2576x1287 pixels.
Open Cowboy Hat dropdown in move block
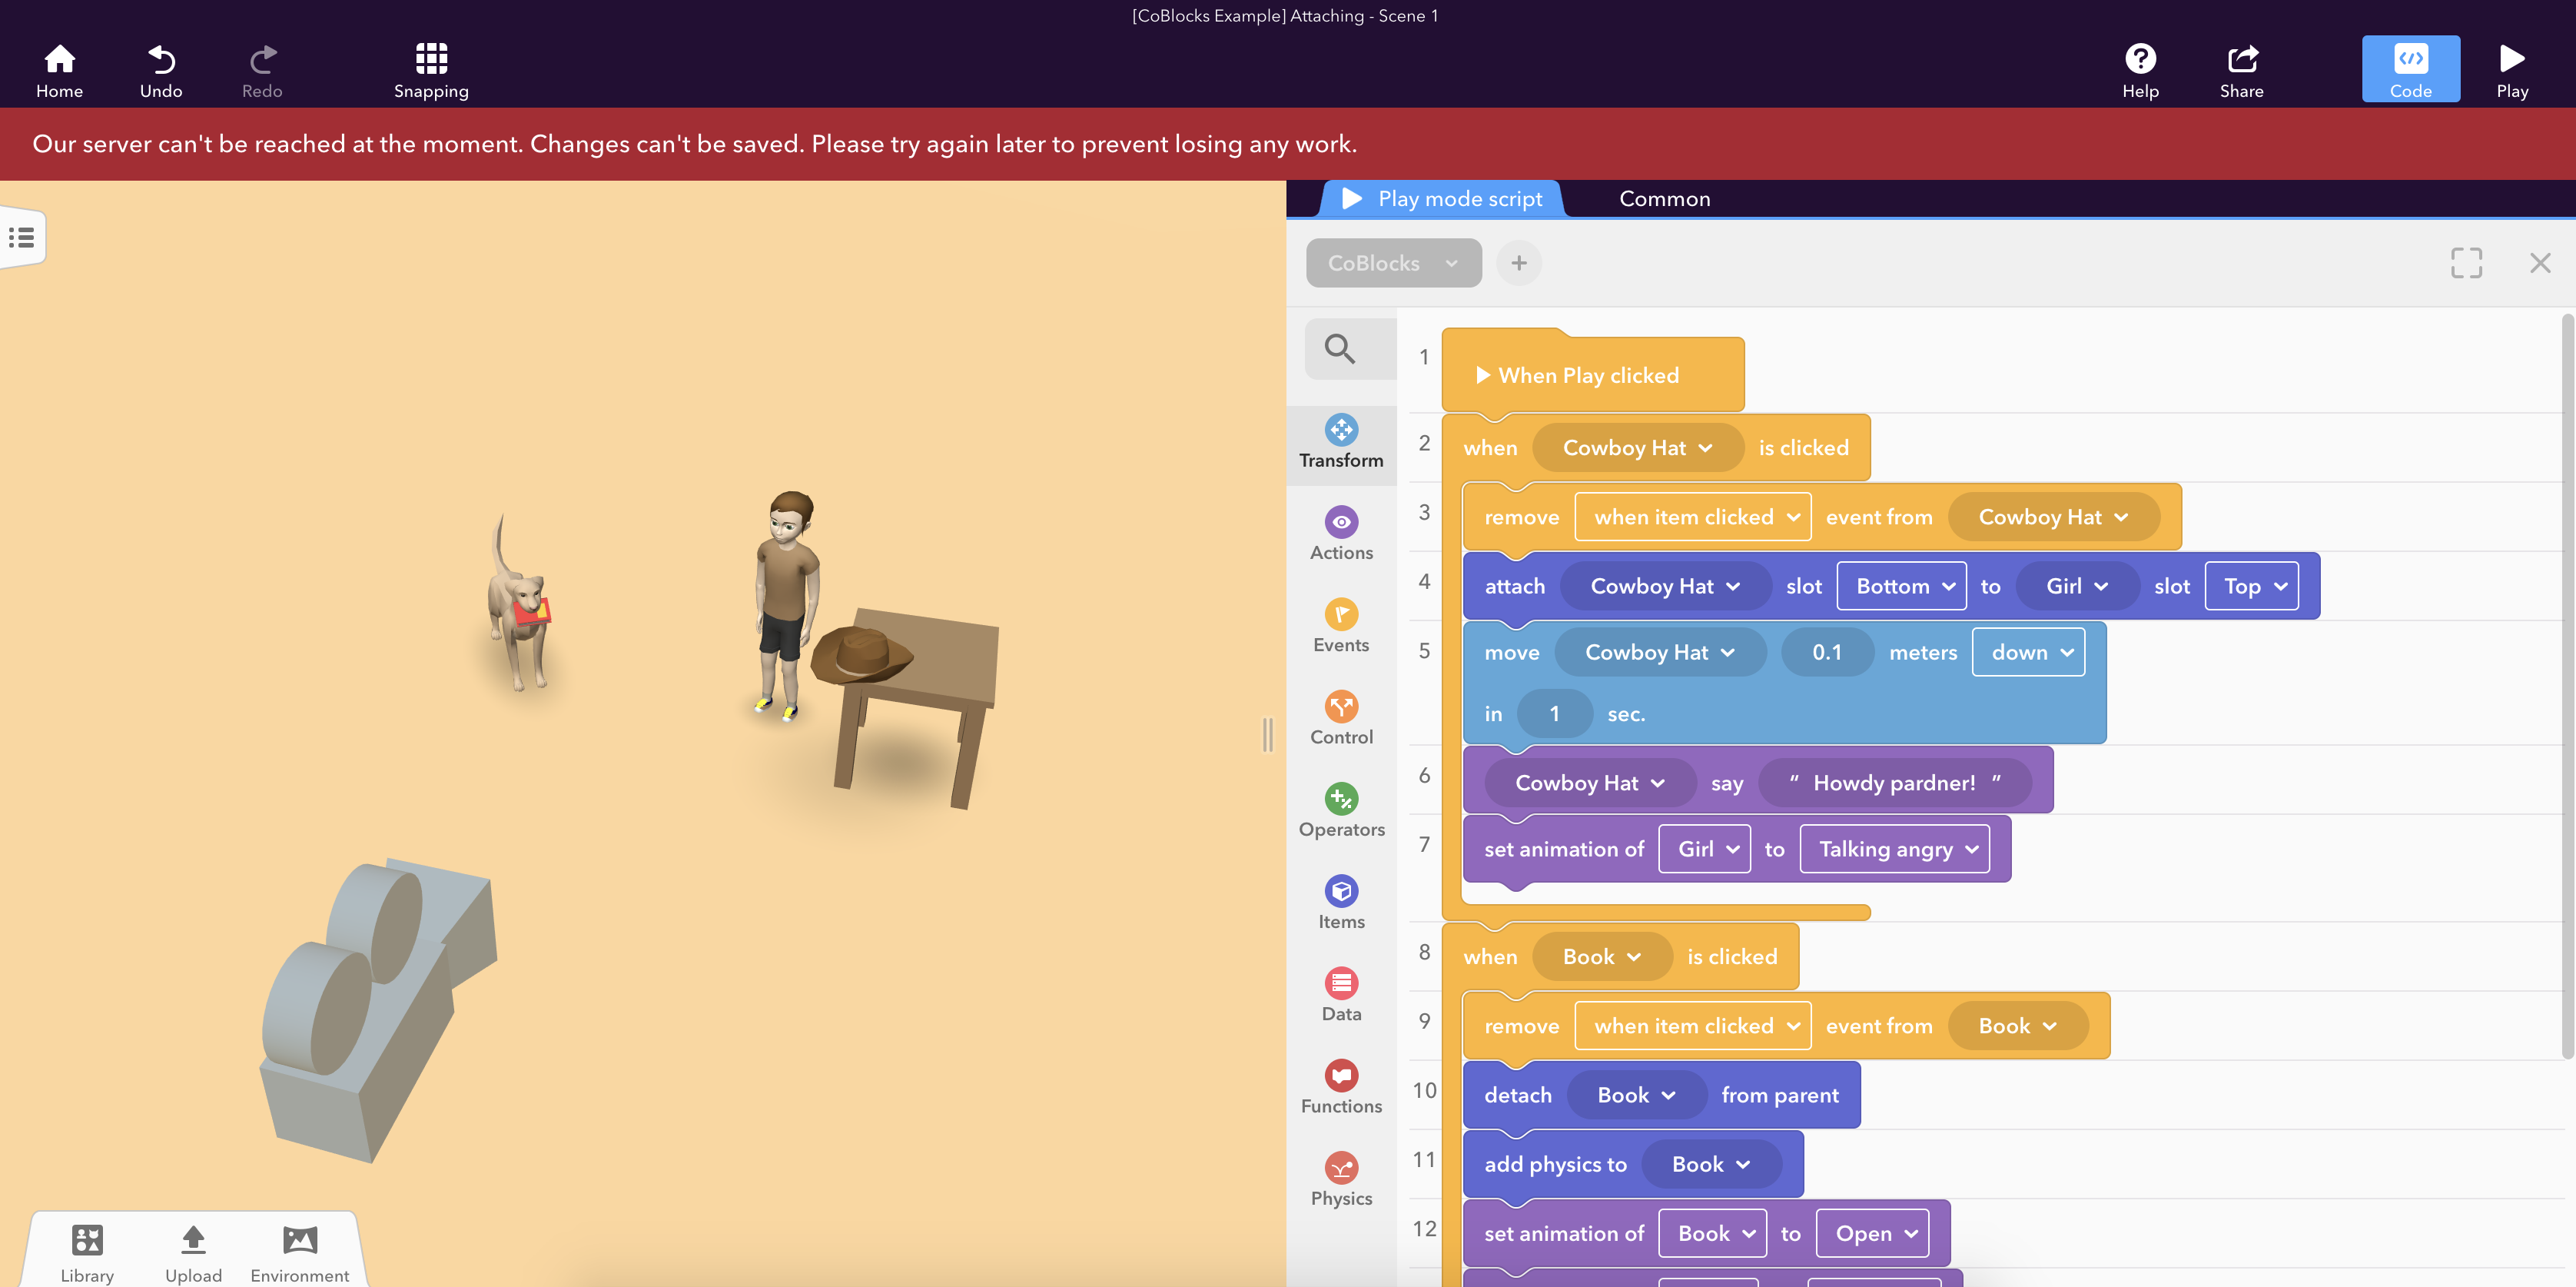[x=1660, y=651]
